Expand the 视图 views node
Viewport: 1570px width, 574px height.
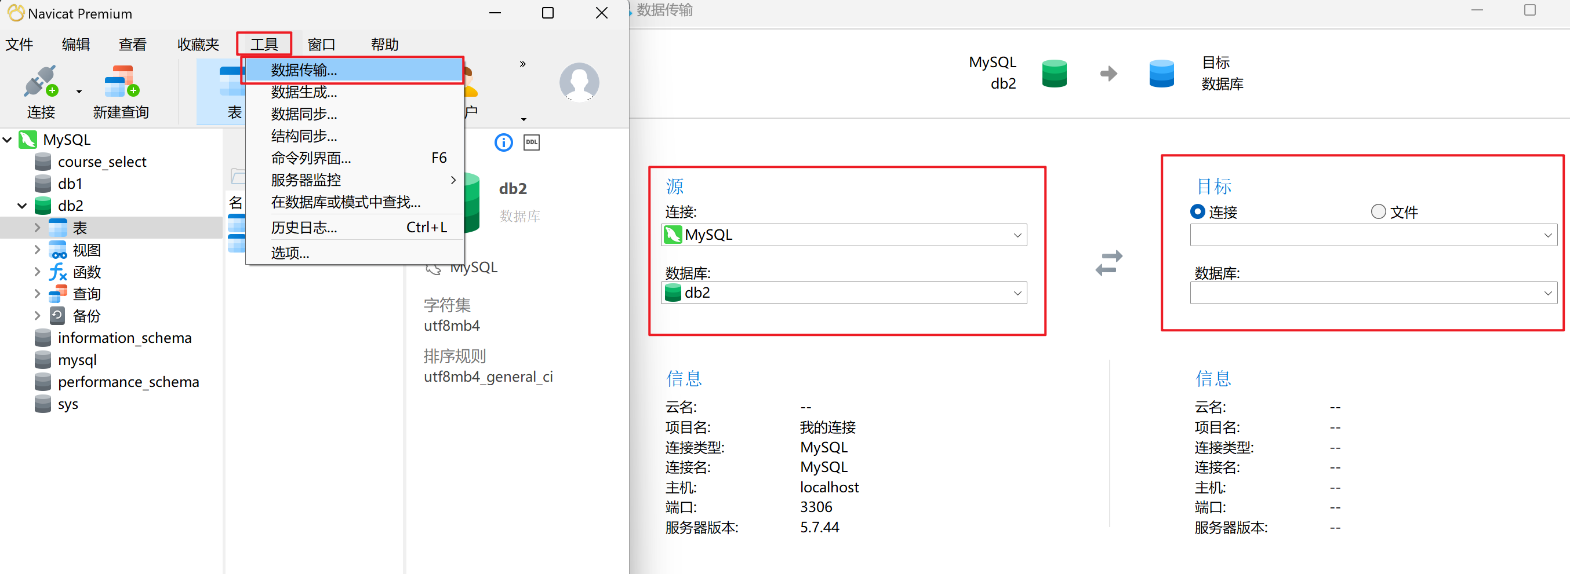(x=37, y=250)
